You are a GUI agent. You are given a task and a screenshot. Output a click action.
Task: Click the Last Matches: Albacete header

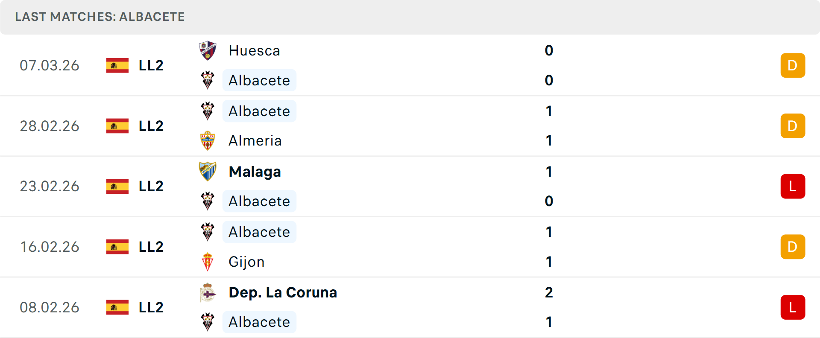[x=100, y=17]
